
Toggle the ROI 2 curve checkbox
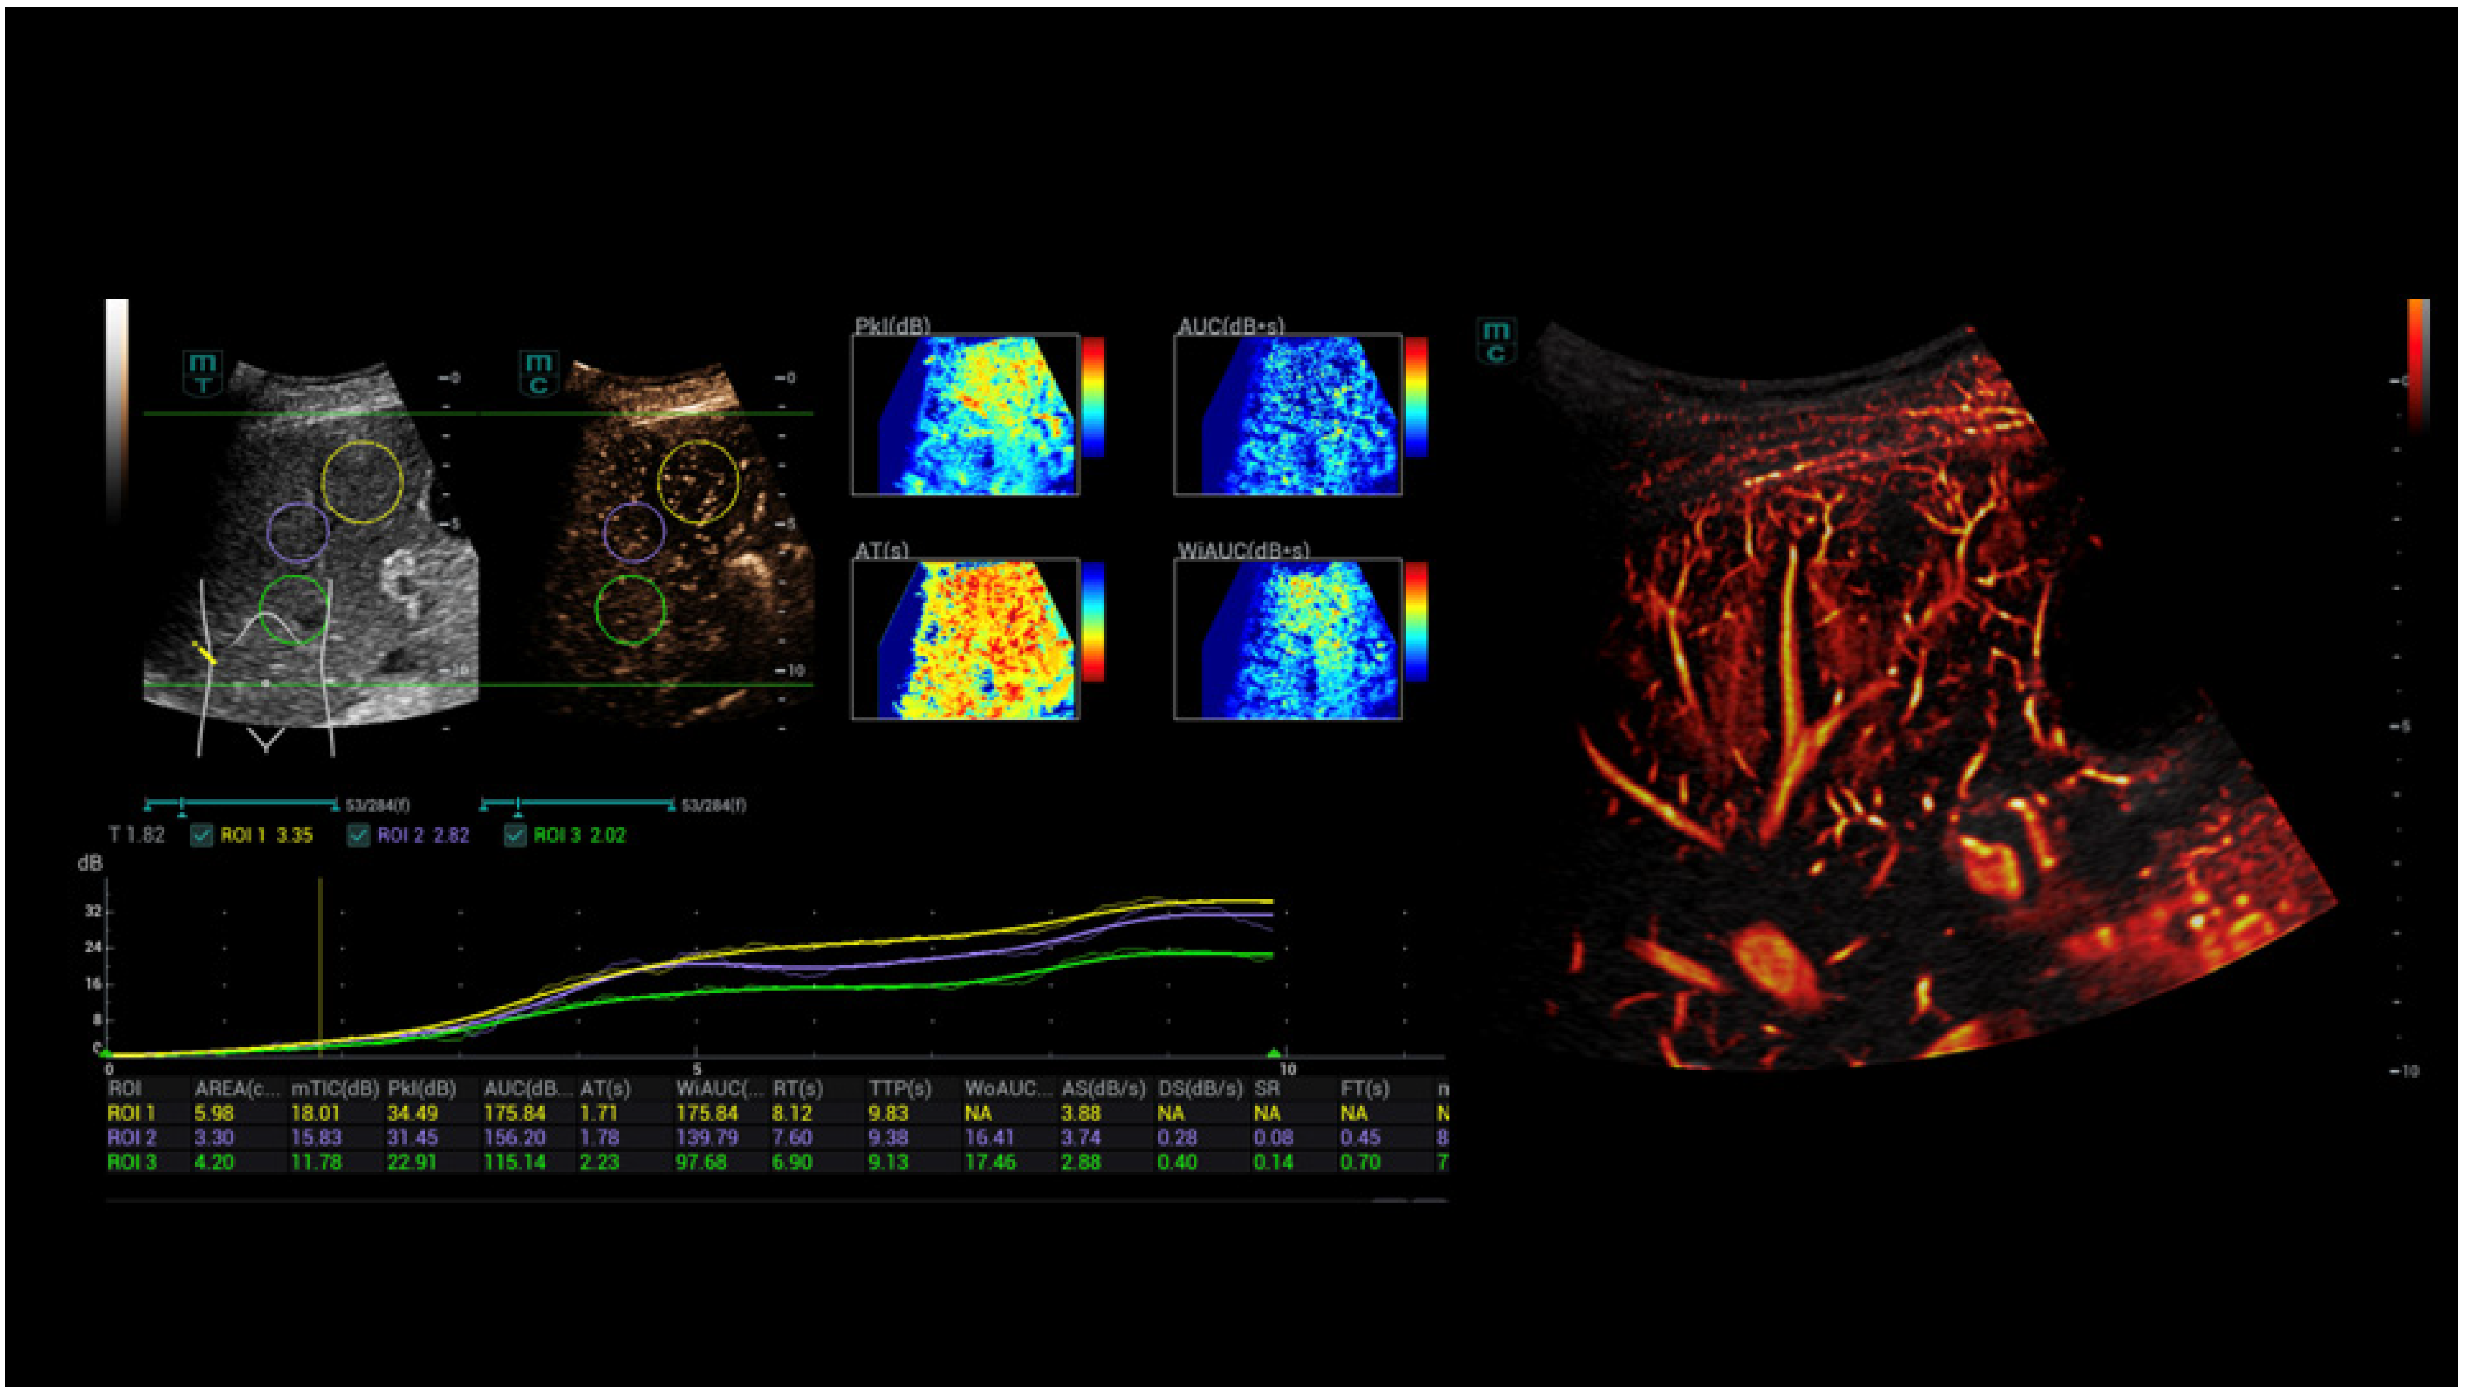358,836
